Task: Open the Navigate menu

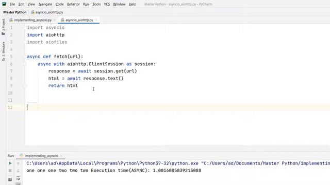Action: 45,4
